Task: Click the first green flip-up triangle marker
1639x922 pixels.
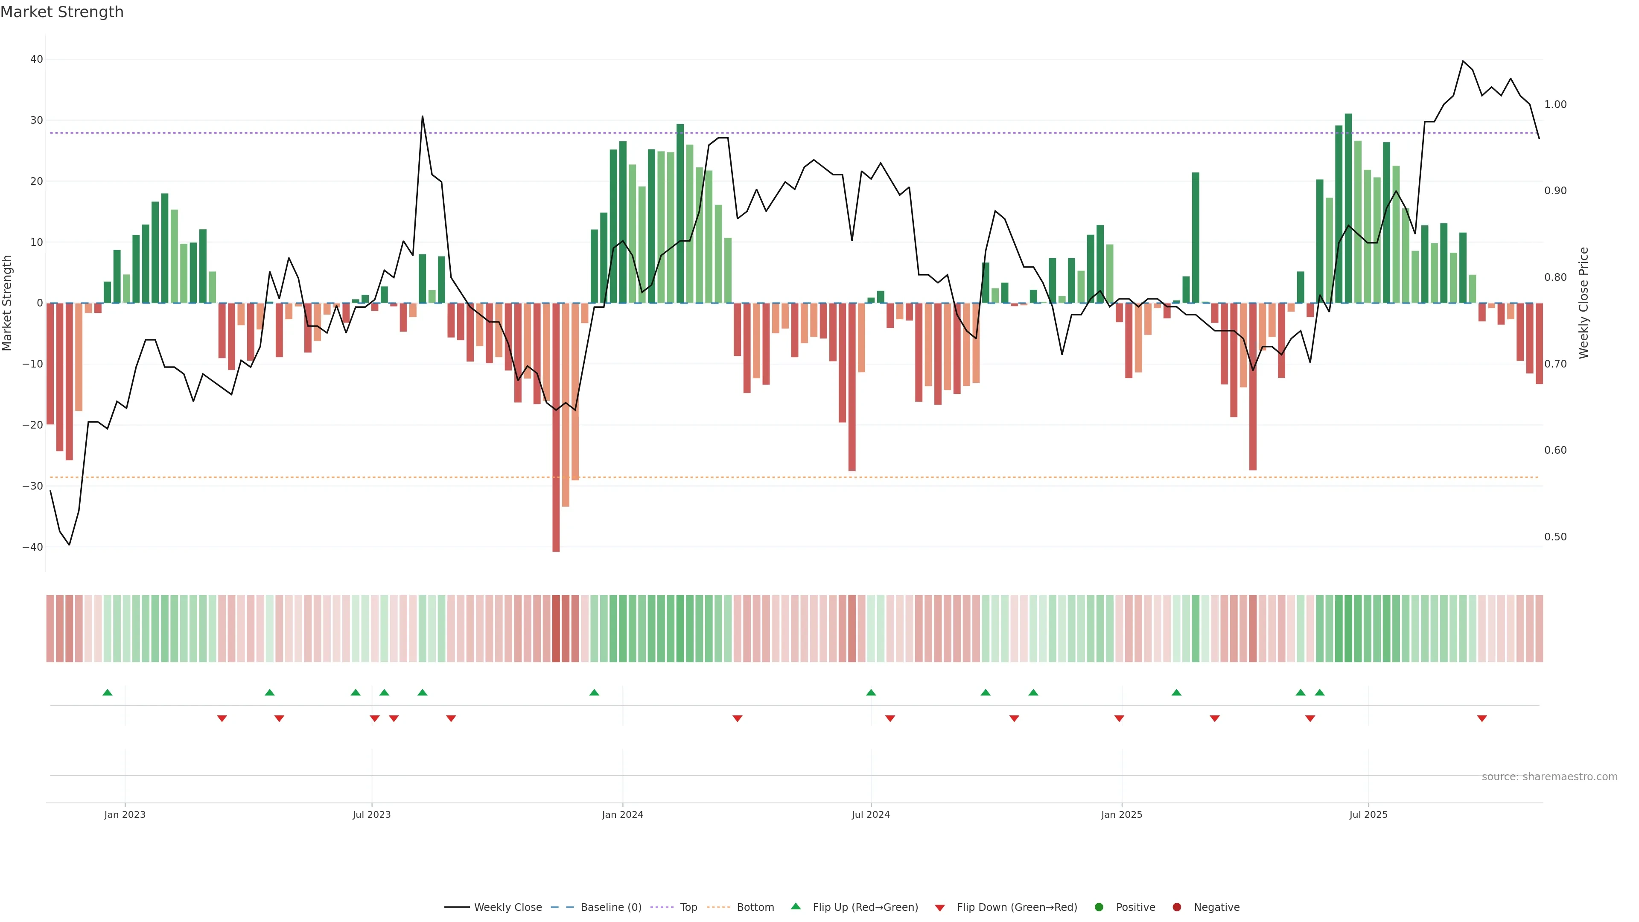Action: point(108,692)
